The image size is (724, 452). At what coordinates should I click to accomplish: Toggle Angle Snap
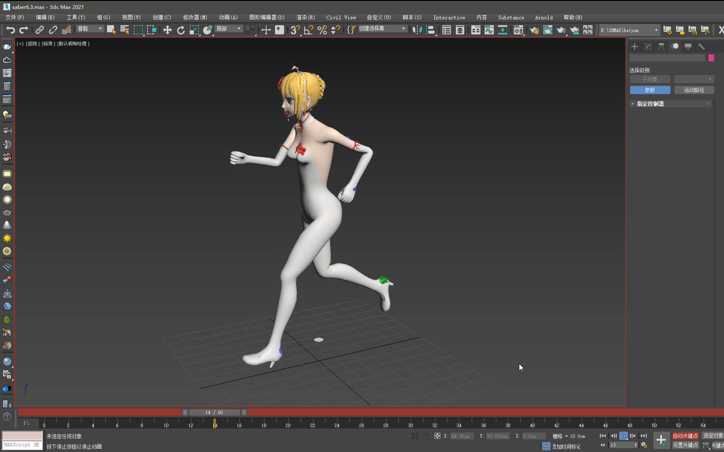[308, 30]
